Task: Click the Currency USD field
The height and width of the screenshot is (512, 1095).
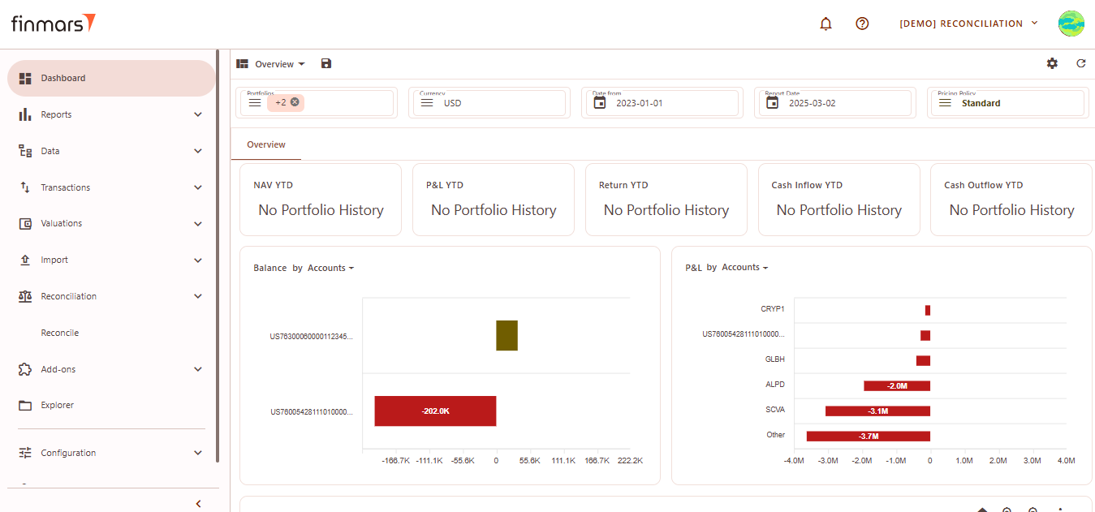Action: pos(487,103)
